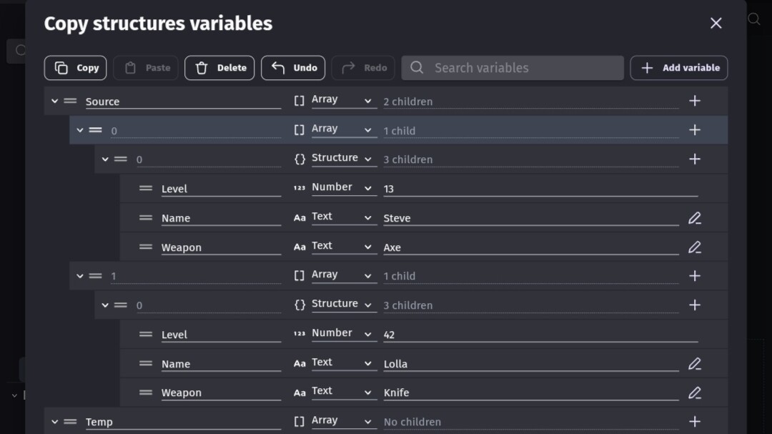
Task: Add a child to the Temp array
Action: (694, 422)
